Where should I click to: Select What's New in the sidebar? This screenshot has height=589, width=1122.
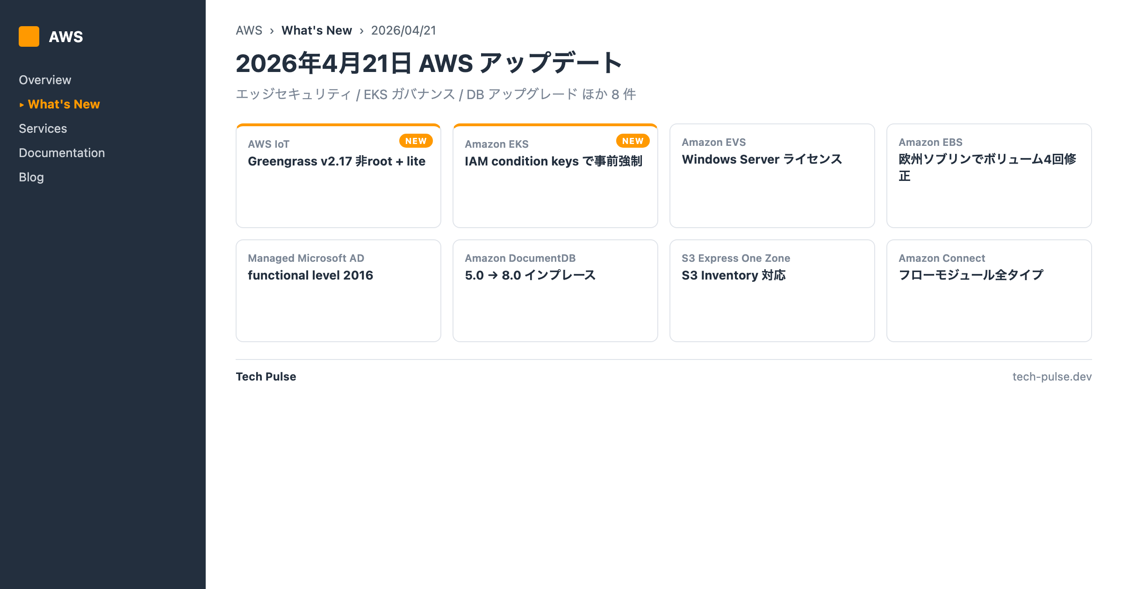coord(64,104)
